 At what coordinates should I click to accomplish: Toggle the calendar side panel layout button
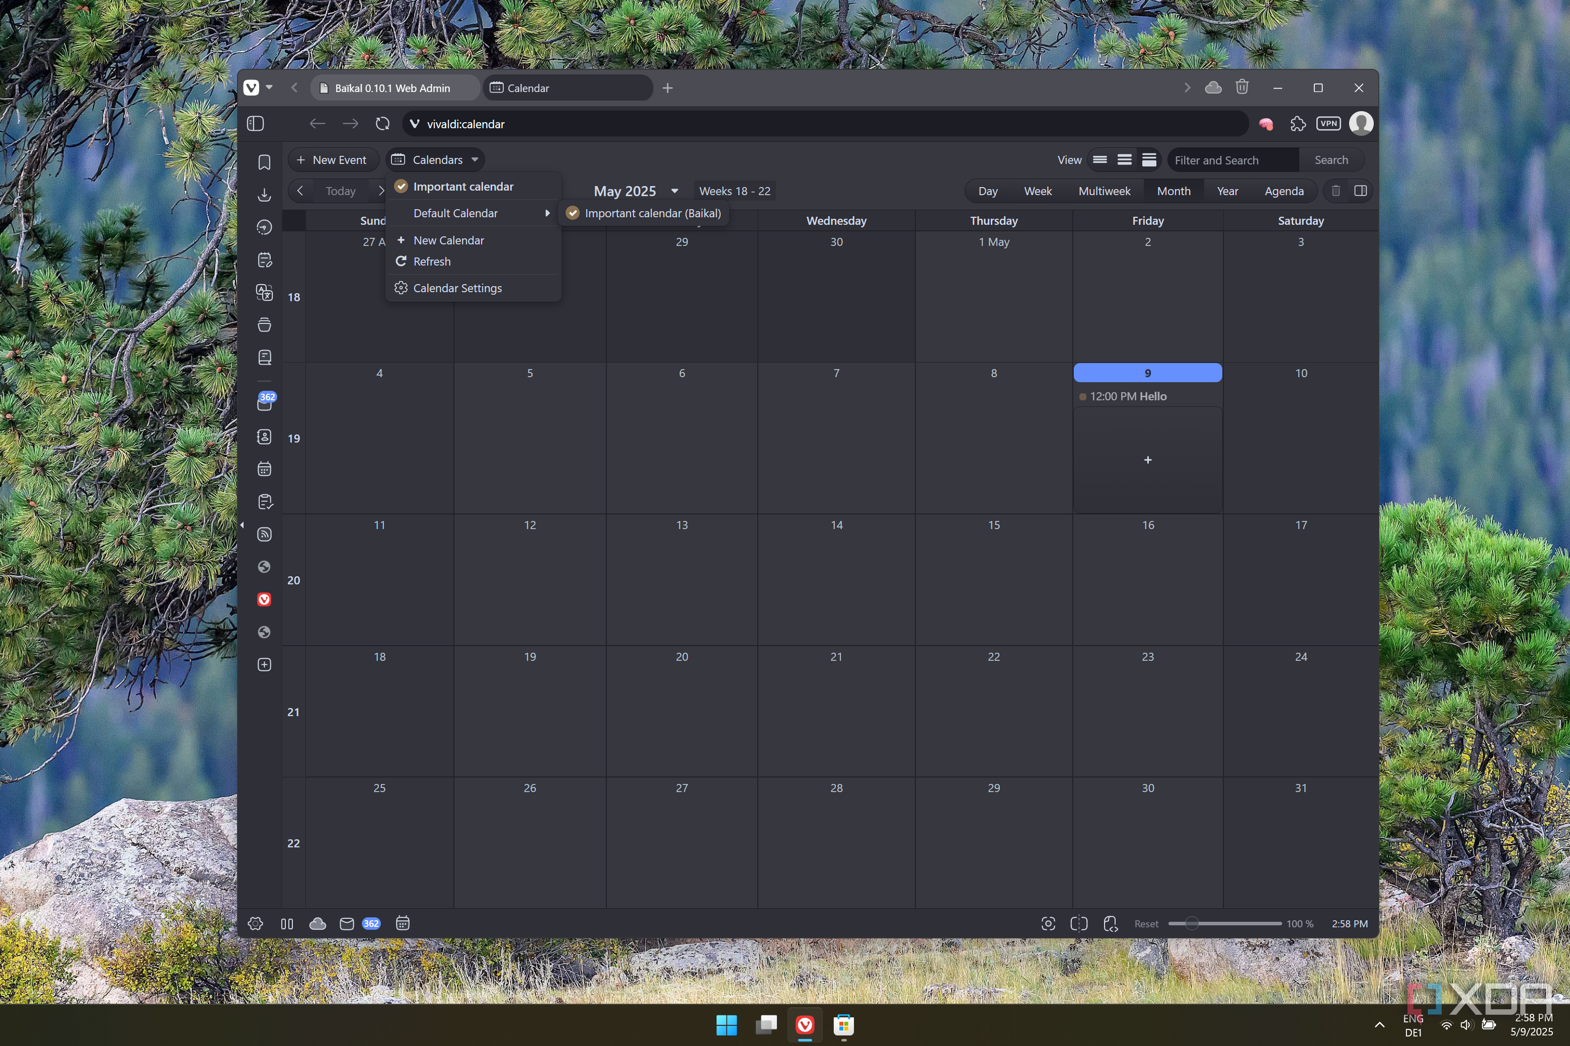click(1360, 191)
